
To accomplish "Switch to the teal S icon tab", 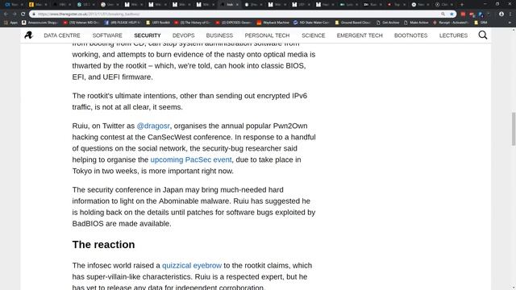I will (85, 5).
